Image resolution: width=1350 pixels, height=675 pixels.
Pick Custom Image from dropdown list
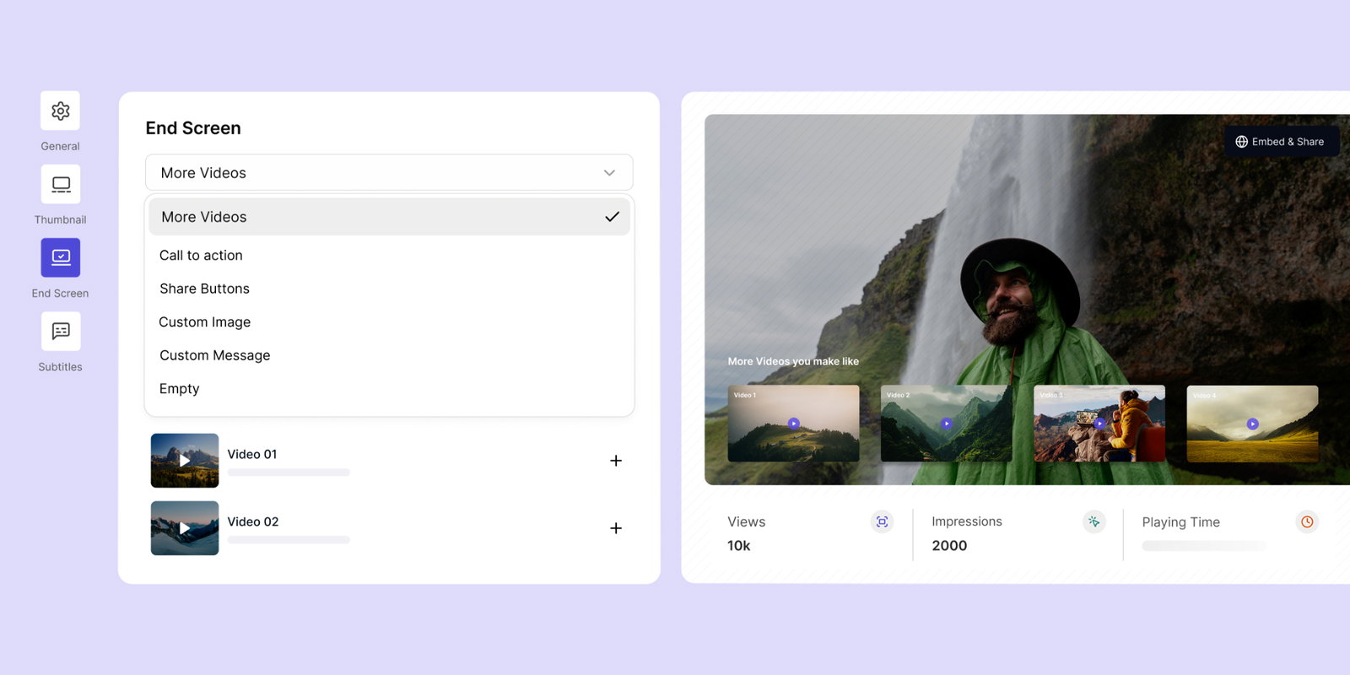(x=204, y=321)
